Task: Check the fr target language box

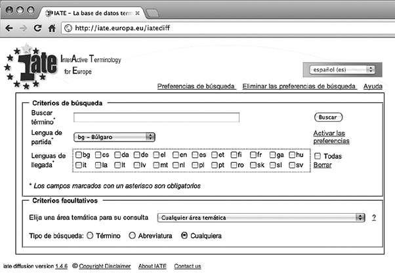Action: pyautogui.click(x=253, y=155)
